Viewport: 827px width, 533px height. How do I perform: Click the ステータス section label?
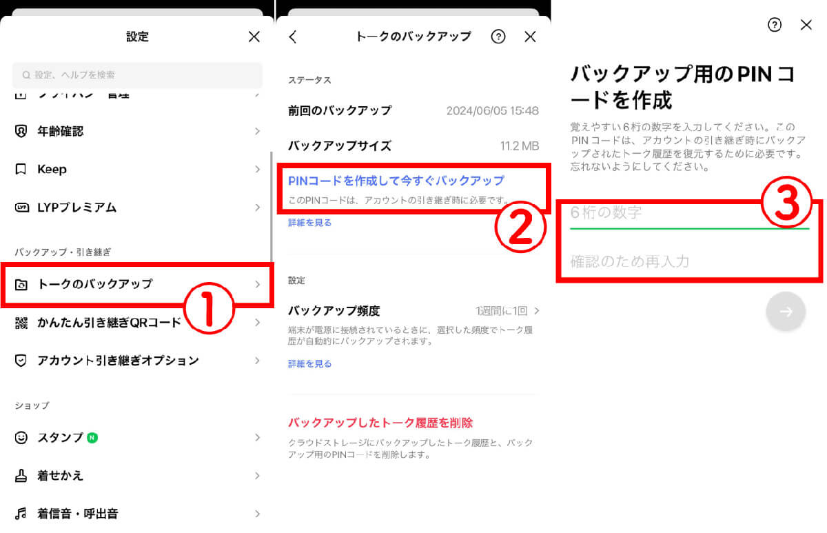309,81
